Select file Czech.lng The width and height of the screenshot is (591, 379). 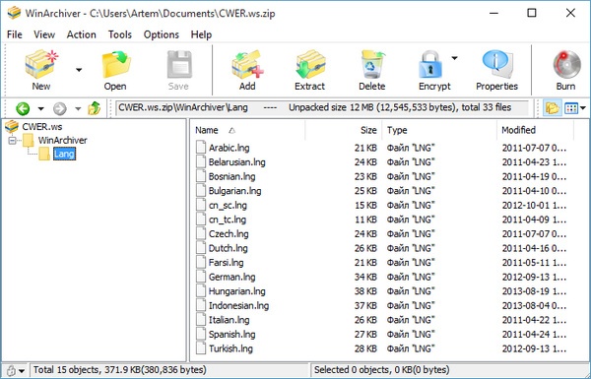[229, 234]
